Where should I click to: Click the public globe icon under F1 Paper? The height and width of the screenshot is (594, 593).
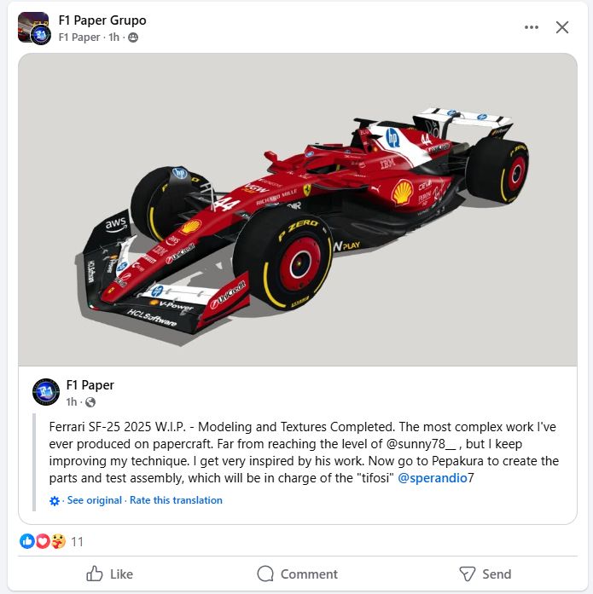(x=90, y=402)
